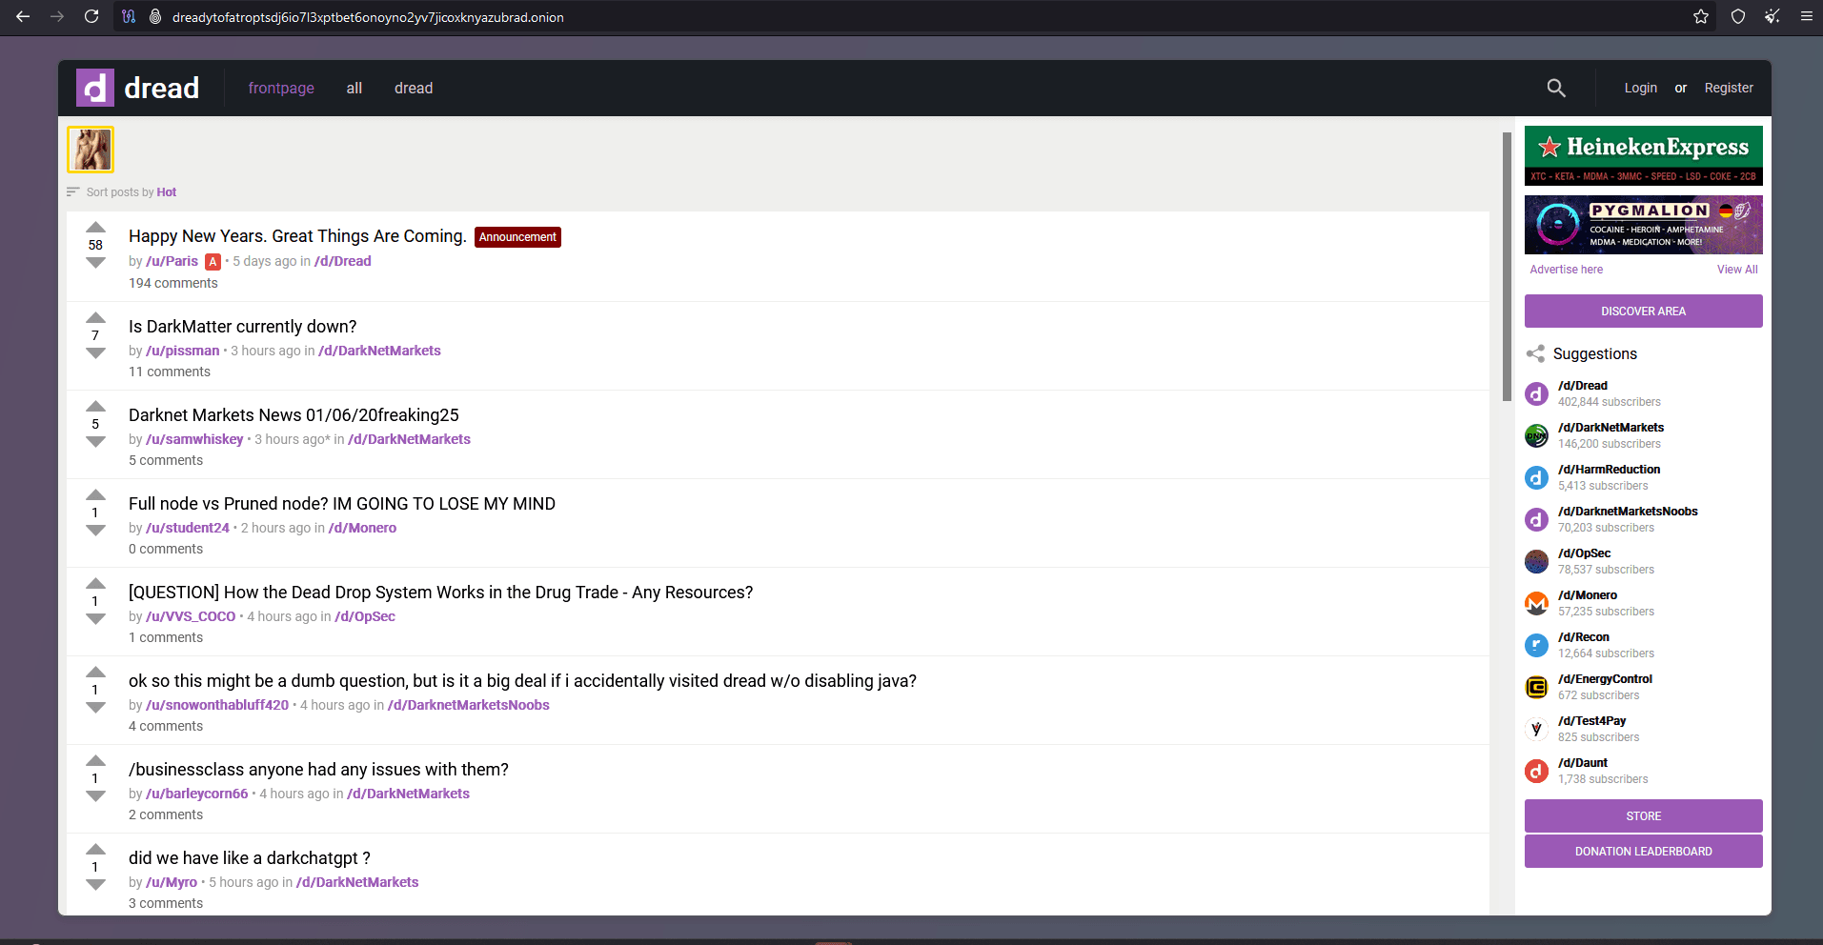
Task: Select the frontpage navigation tab
Action: coord(281,89)
